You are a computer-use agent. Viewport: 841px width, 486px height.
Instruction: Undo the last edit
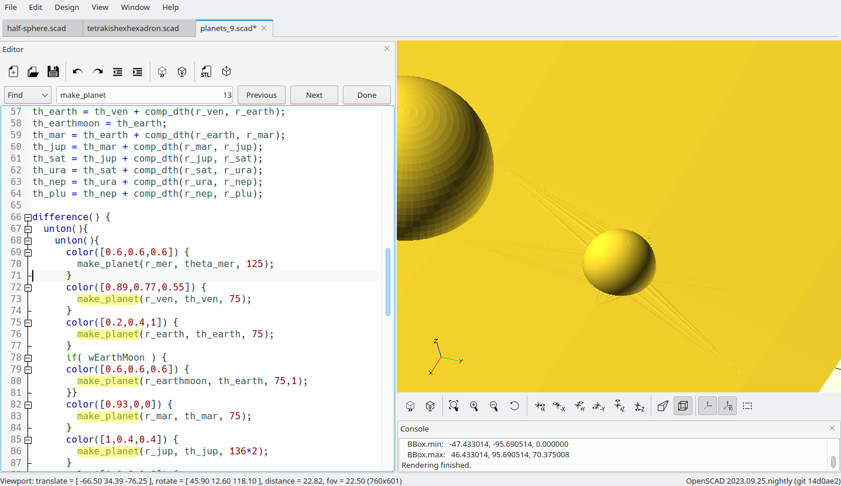click(x=77, y=71)
